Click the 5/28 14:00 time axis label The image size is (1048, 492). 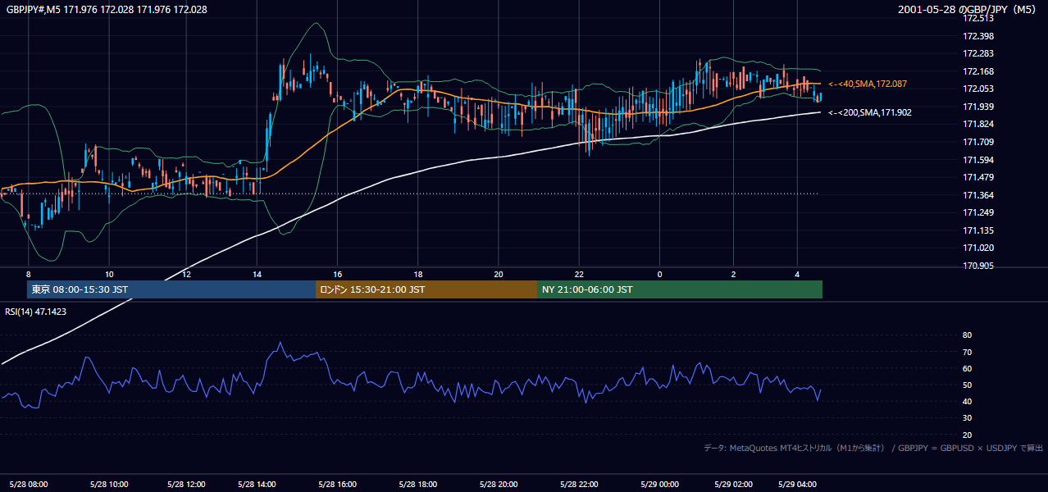click(257, 484)
